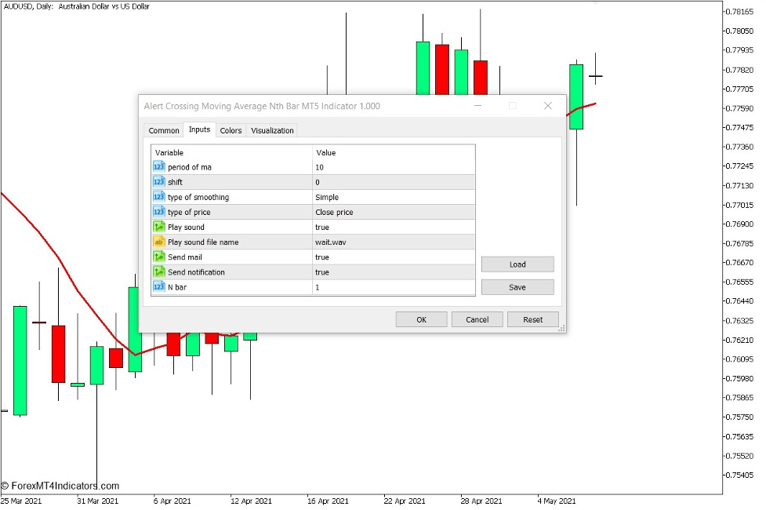766x510 pixels.
Task: Click the 123 icon beside "period of ma"
Action: tap(158, 166)
